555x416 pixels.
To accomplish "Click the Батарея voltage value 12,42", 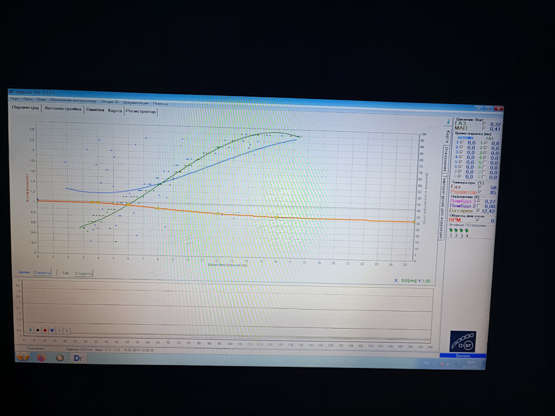I will 489,211.
